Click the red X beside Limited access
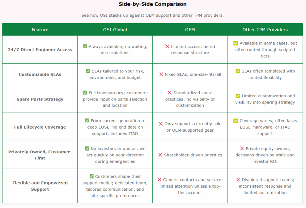Viewport: 306px width, 208px height. (x=167, y=47)
